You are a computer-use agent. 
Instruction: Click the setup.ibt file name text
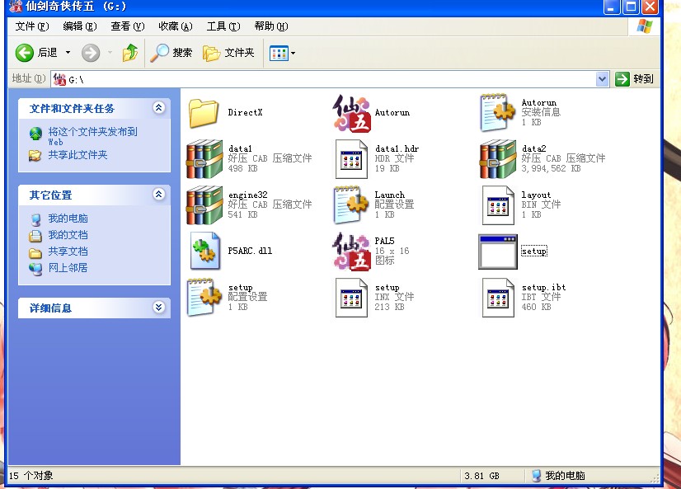(544, 288)
